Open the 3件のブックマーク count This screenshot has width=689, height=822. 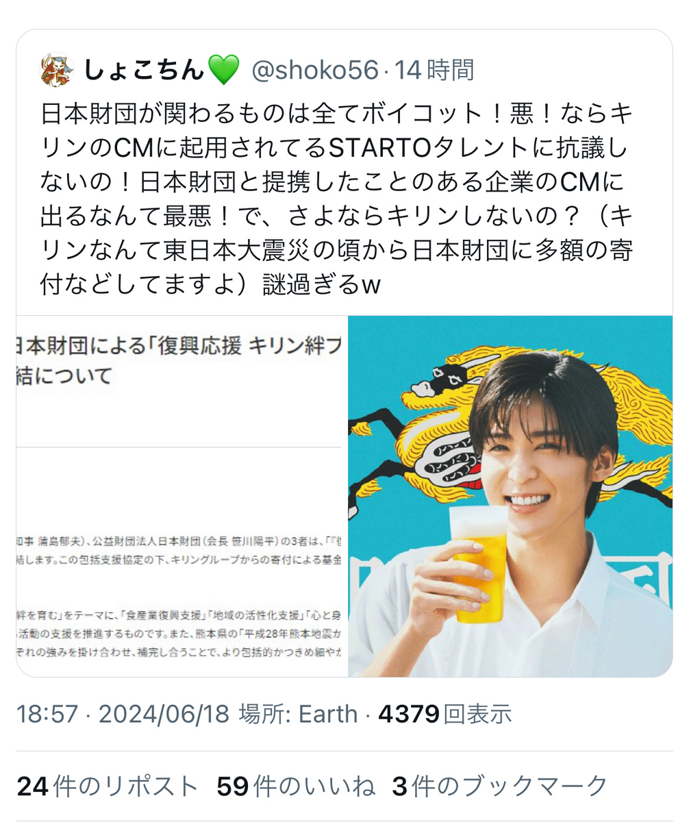501,786
